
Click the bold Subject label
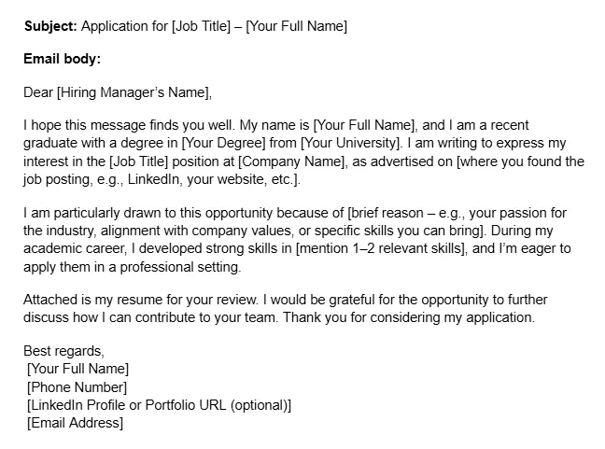pyautogui.click(x=51, y=26)
